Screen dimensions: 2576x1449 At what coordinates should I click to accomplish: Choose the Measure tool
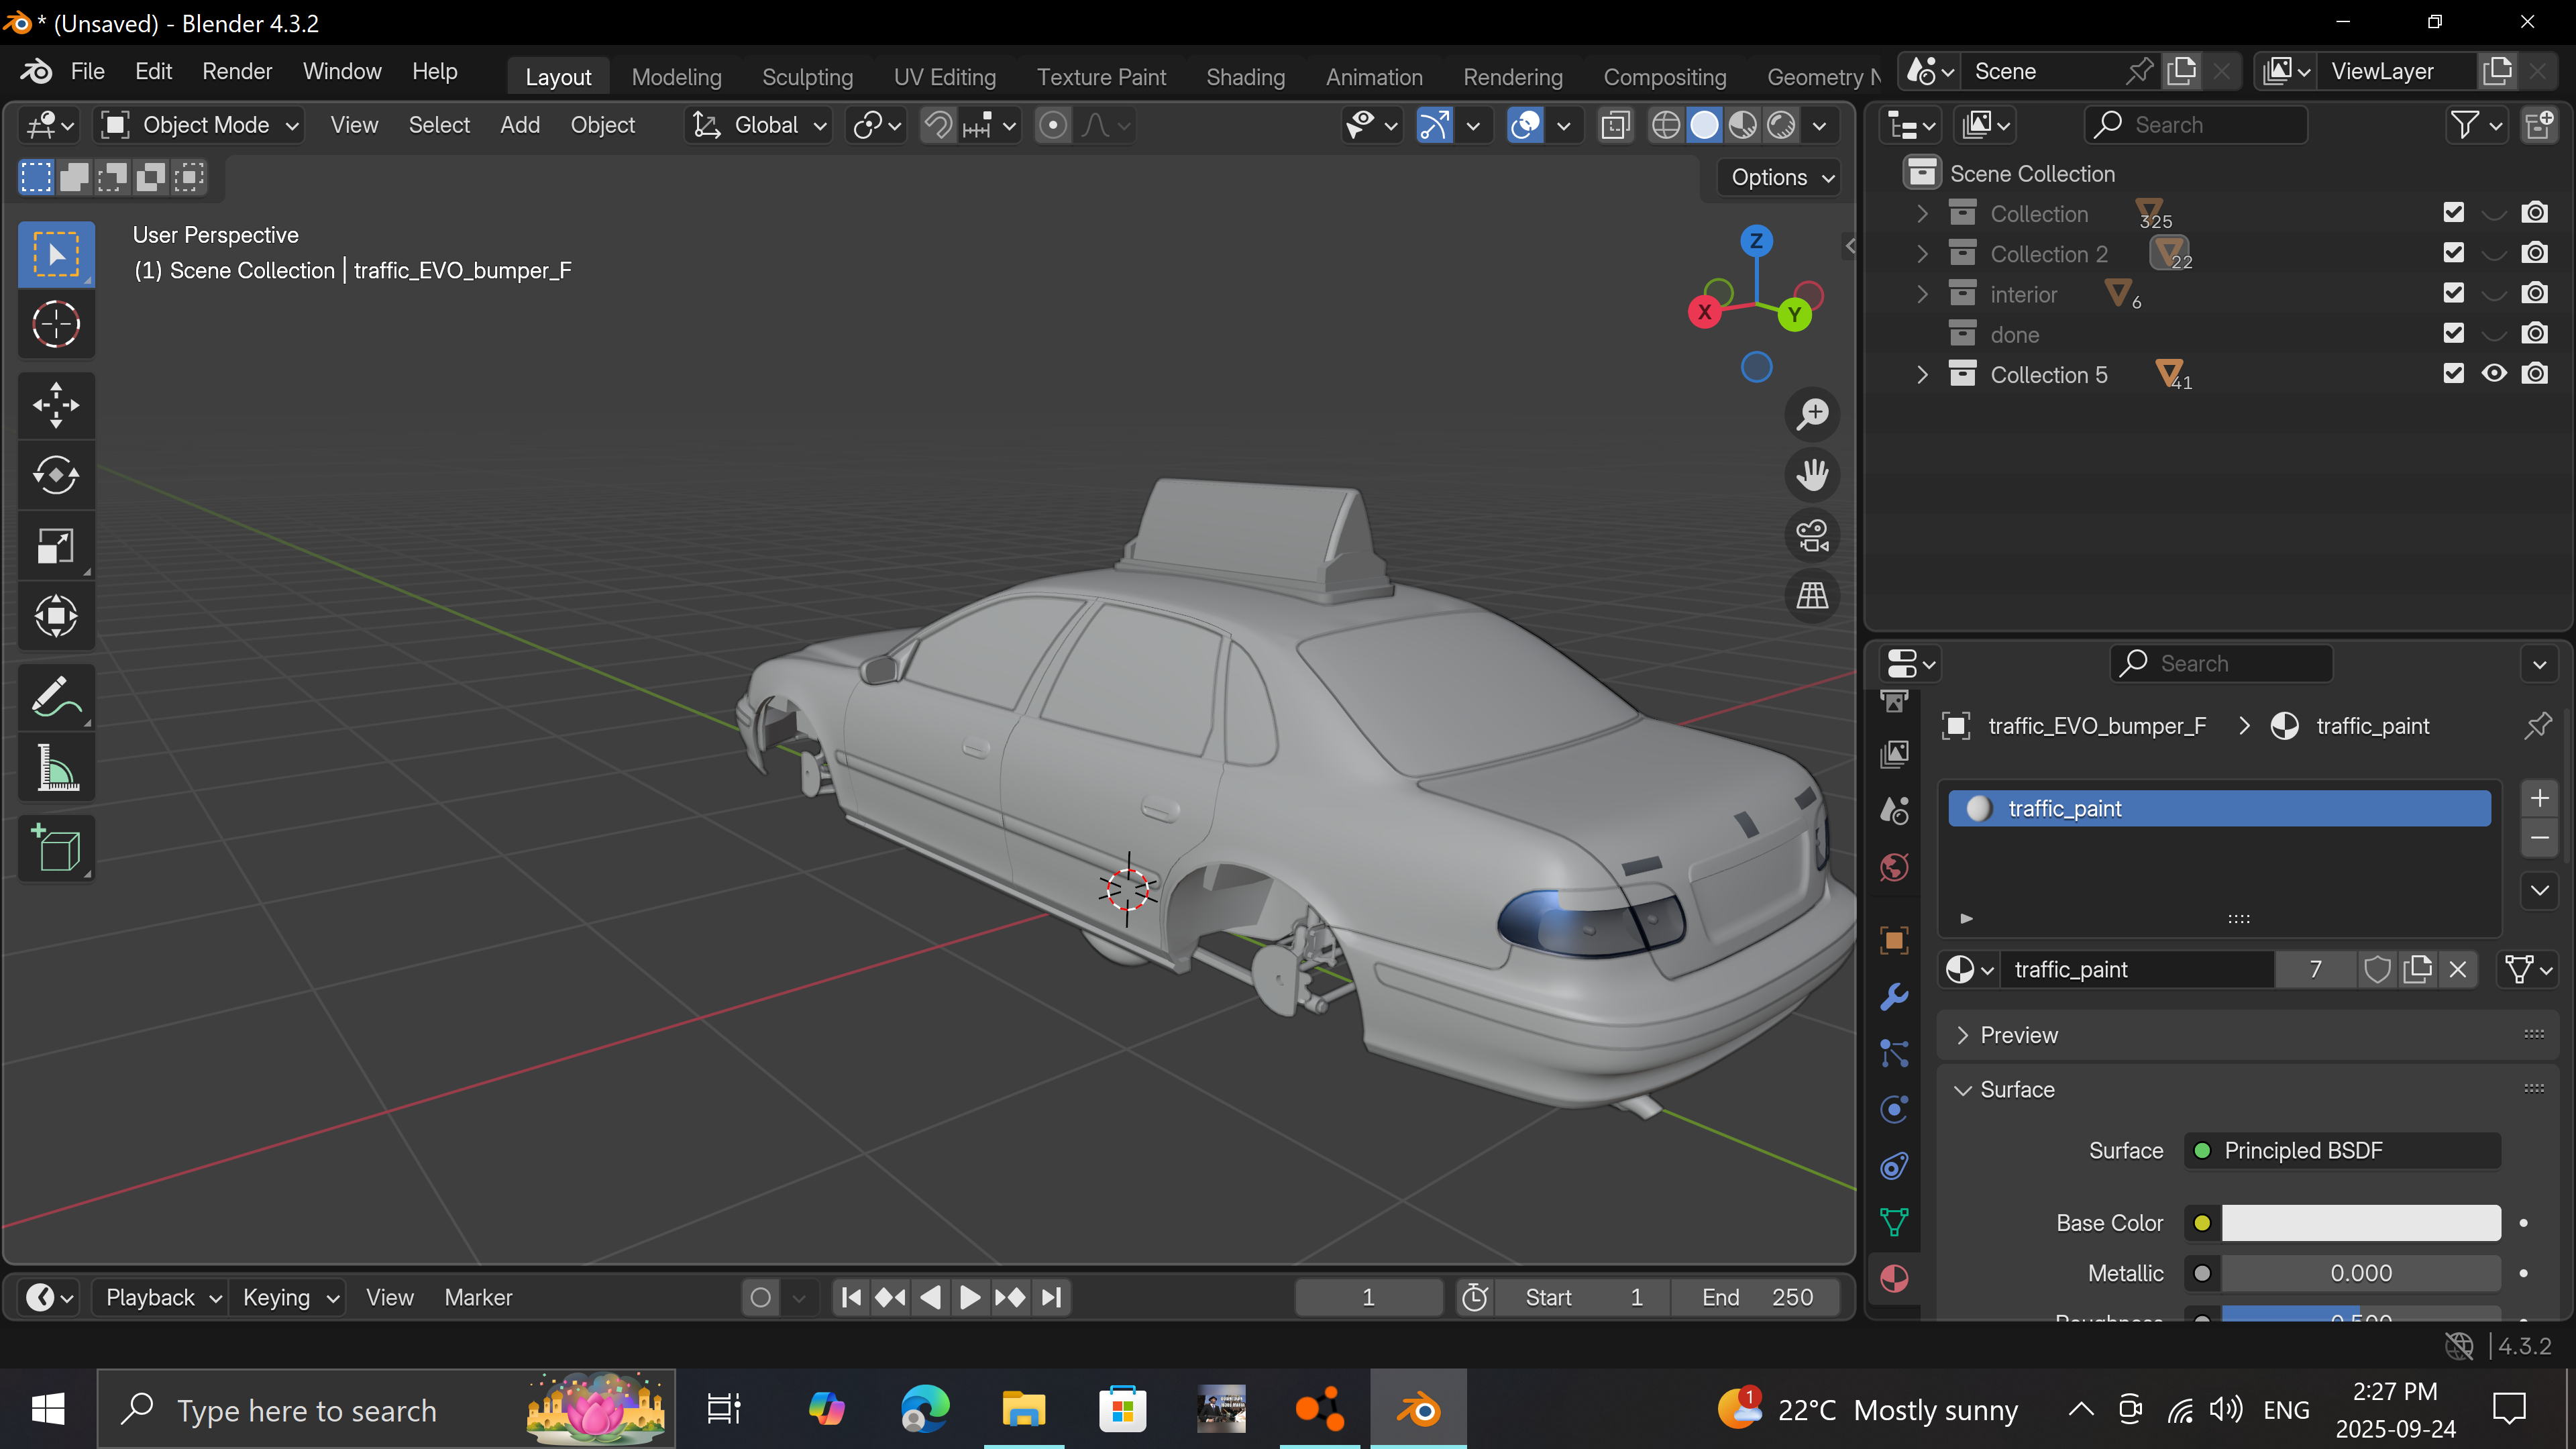coord(56,768)
